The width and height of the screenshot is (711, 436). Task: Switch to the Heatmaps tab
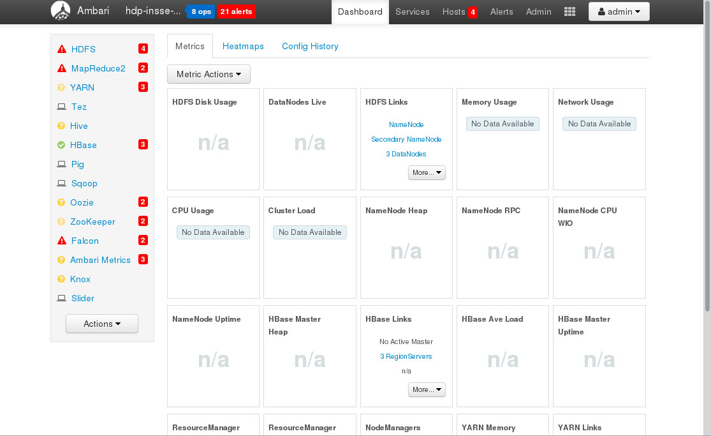click(x=243, y=46)
